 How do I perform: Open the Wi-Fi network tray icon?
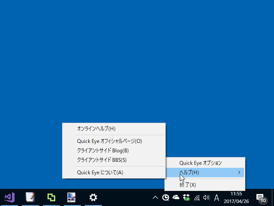(x=197, y=198)
